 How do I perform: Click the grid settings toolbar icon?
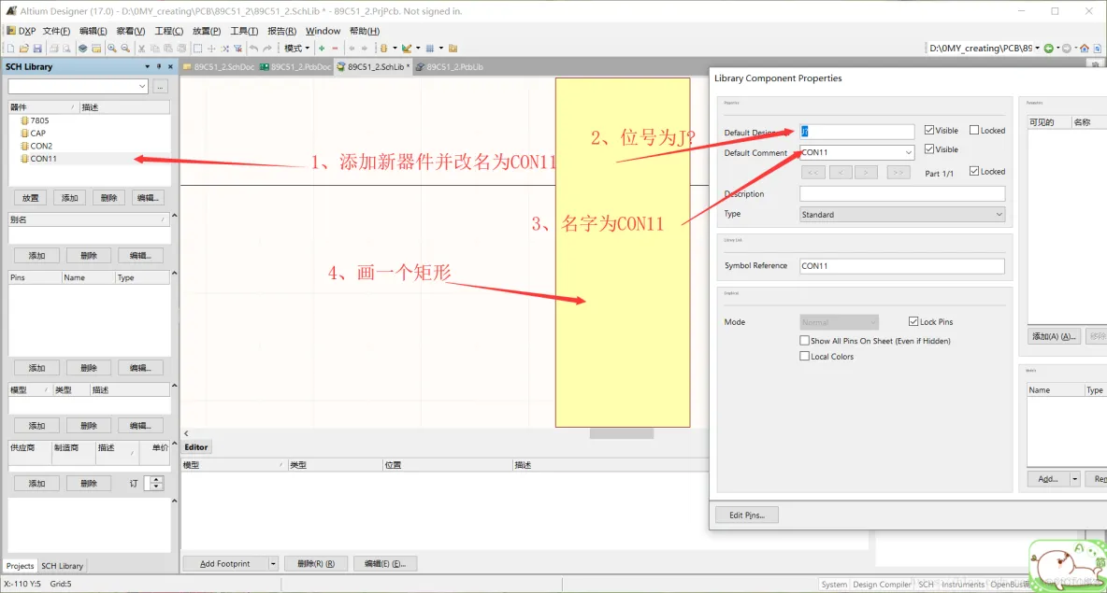click(x=429, y=49)
